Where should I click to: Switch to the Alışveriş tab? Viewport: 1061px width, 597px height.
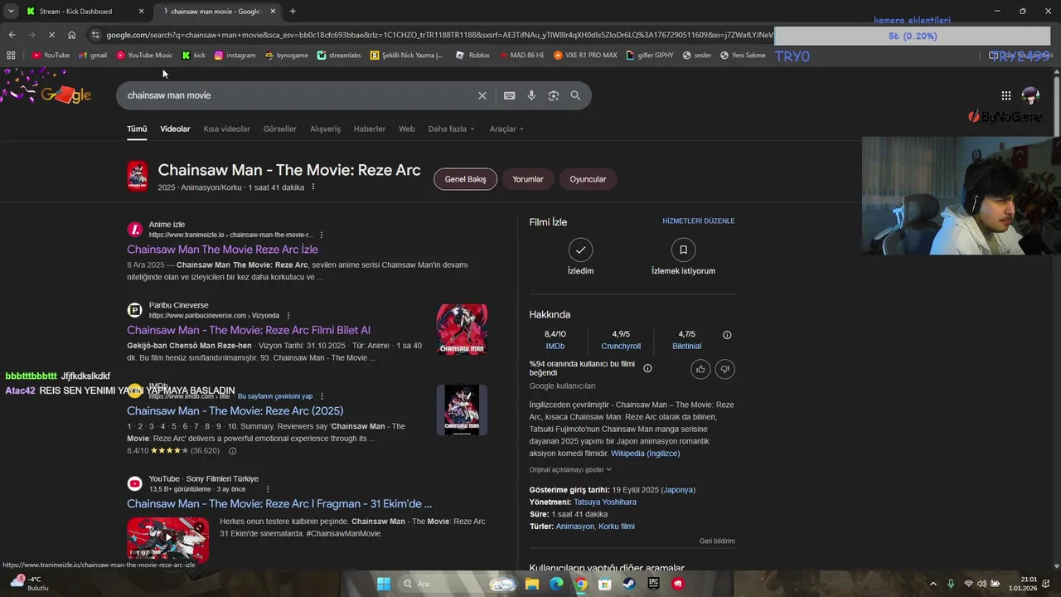(x=325, y=129)
